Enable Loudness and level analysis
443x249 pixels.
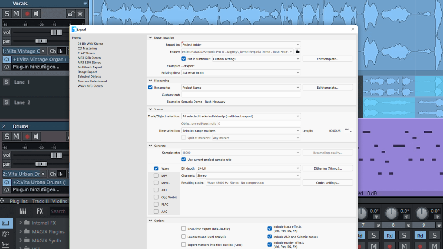click(x=184, y=237)
